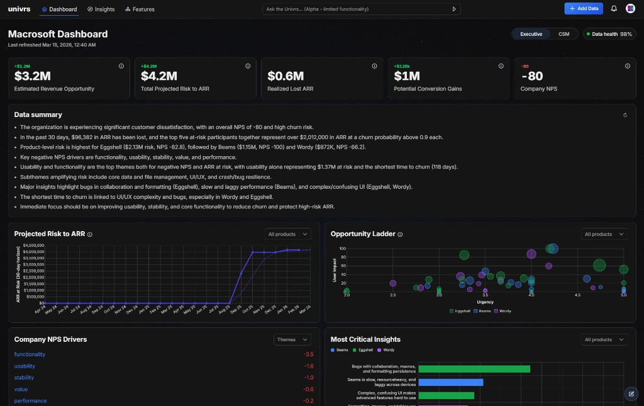Refresh the Data summary panel
Screen dimensions: 644x406
625,115
